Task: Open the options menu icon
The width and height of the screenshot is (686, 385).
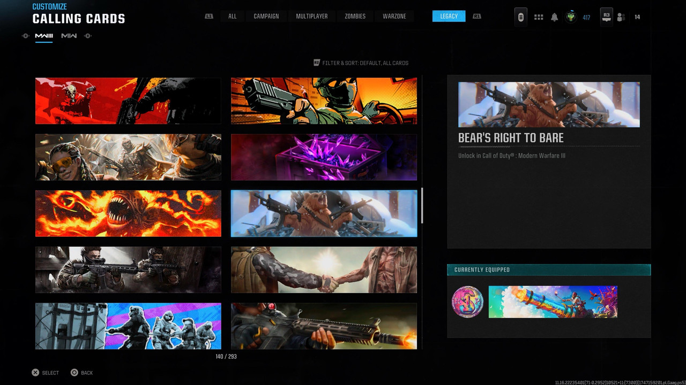Action: (x=520, y=17)
